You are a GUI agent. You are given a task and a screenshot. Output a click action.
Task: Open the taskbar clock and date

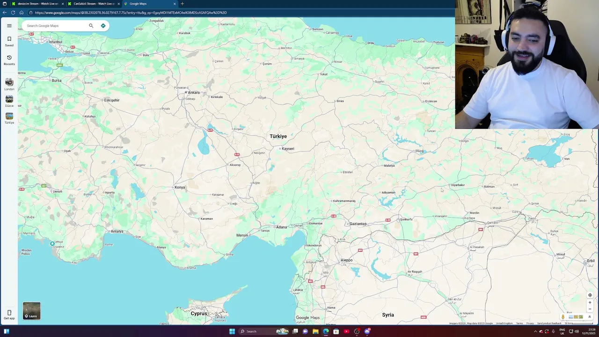click(x=588, y=331)
